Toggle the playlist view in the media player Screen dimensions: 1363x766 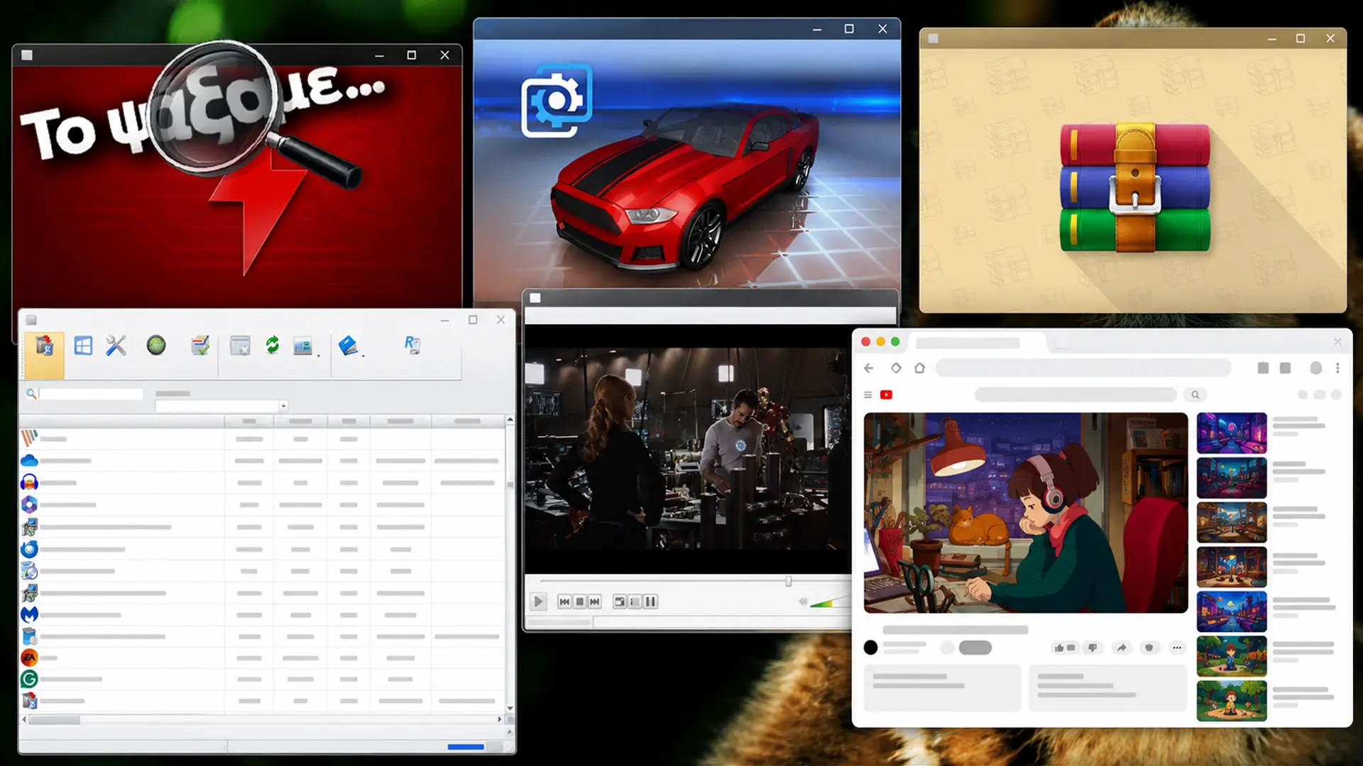click(635, 602)
